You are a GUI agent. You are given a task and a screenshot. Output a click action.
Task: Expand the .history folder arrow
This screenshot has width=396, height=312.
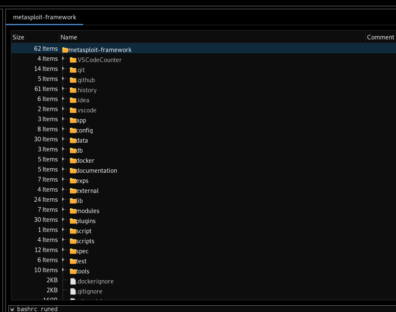tap(63, 89)
